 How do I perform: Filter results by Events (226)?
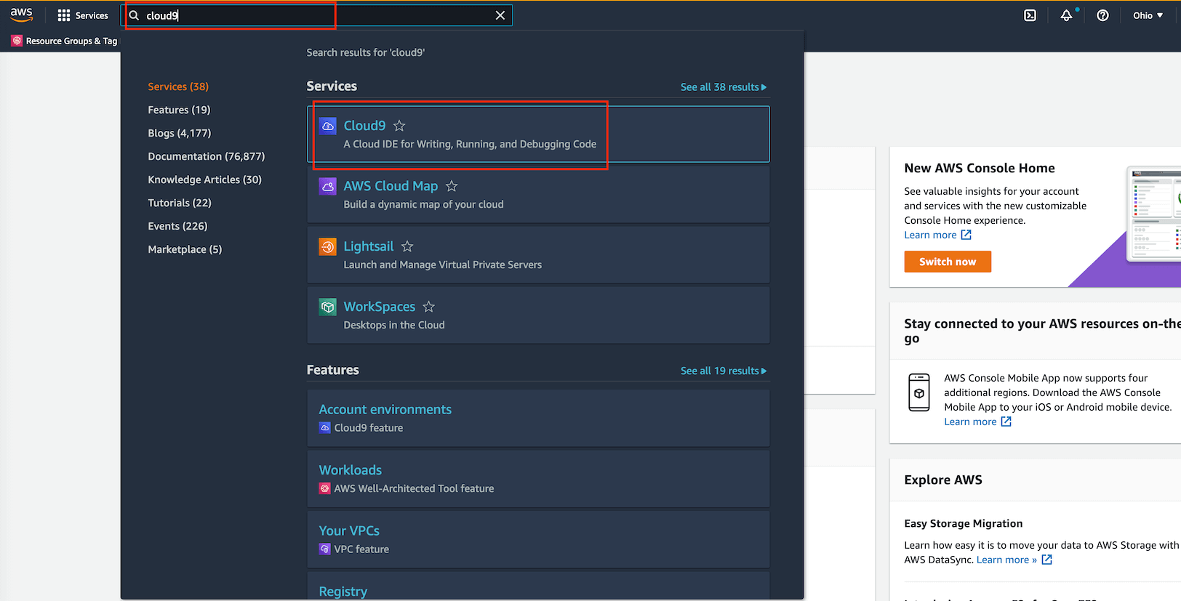(177, 226)
